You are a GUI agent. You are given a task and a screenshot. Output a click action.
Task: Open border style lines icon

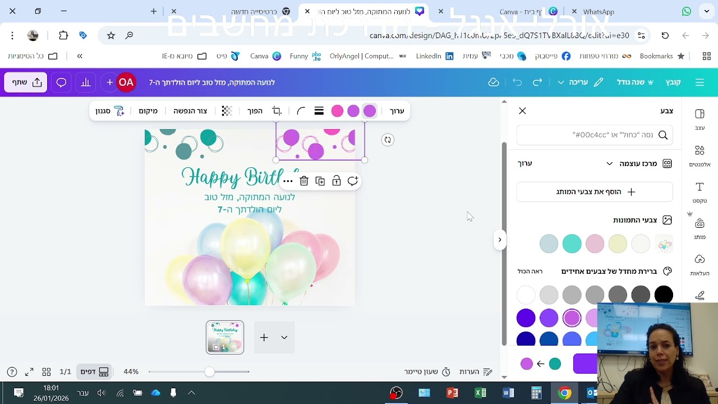319,111
